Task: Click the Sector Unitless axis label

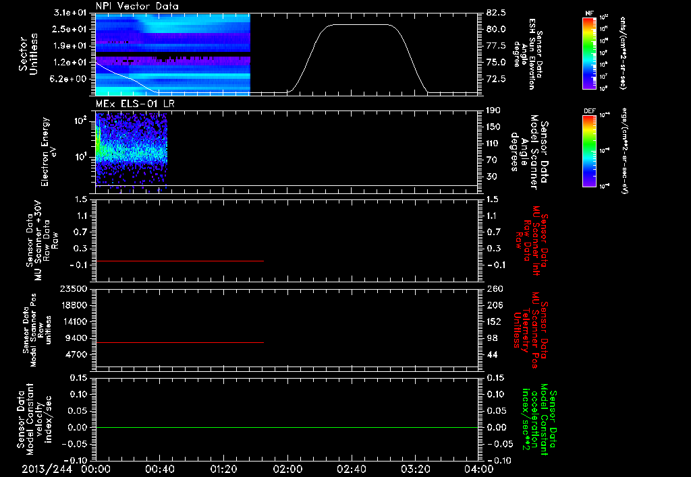Action: coord(28,54)
